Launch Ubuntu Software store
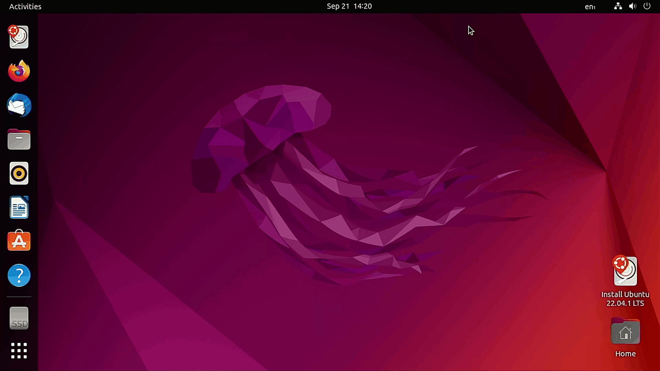Screen dimensions: 660x371 19,241
